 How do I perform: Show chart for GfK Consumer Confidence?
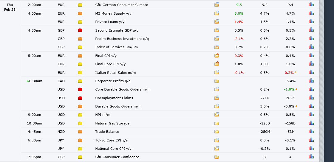311,157
